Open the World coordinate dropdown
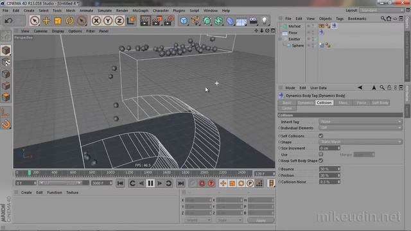Screen dimensions: 411x231 click(198, 220)
